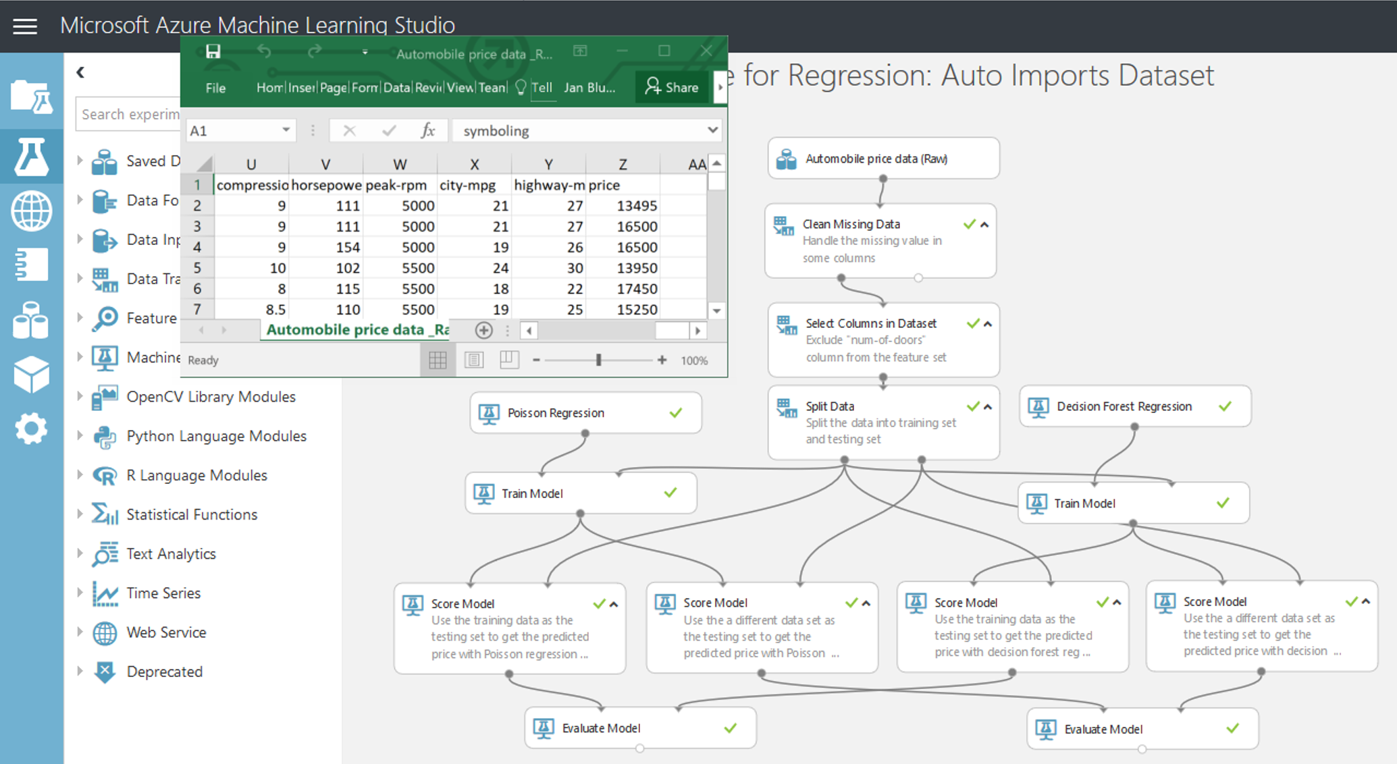Switch Excel to Page Break Preview icon
Image resolution: width=1397 pixels, height=764 pixels.
pos(509,360)
